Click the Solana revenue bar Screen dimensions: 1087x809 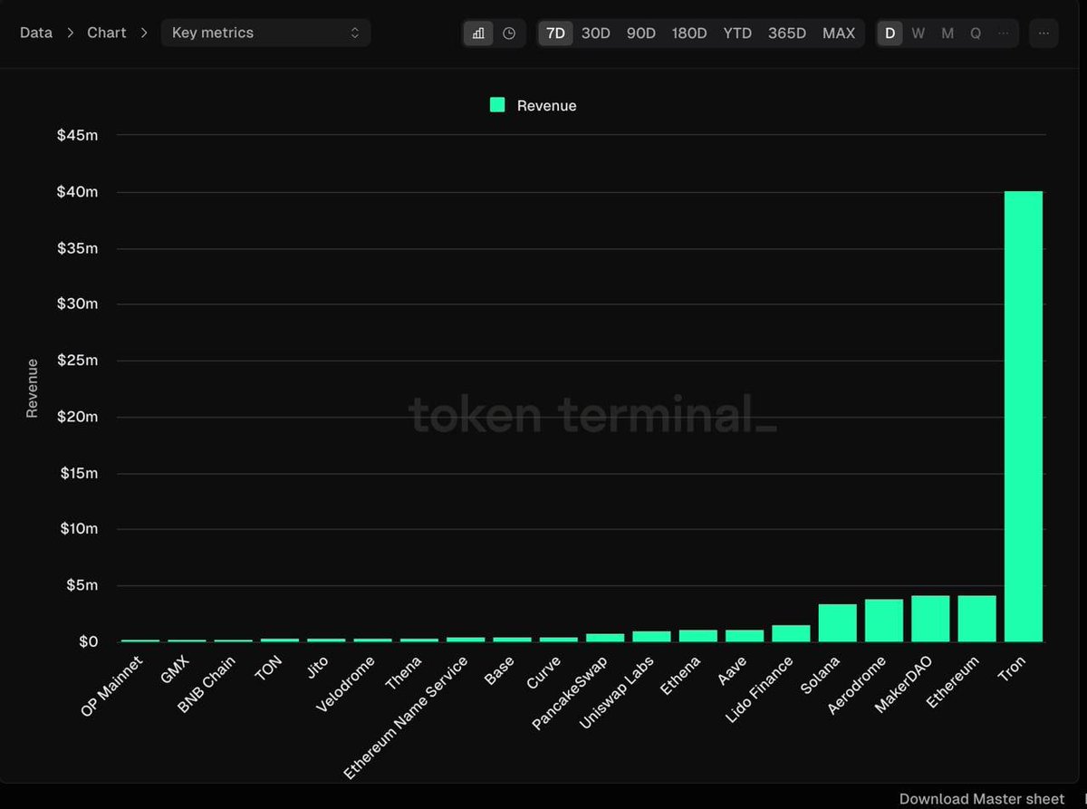point(837,622)
